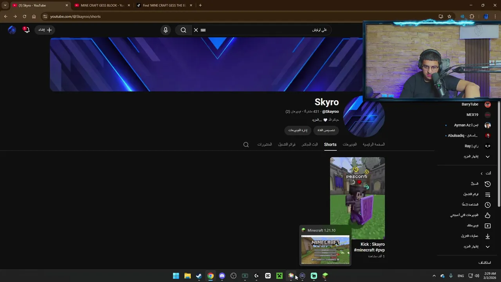Switch to the Videos (الفيديوهات) channel tab

(350, 145)
